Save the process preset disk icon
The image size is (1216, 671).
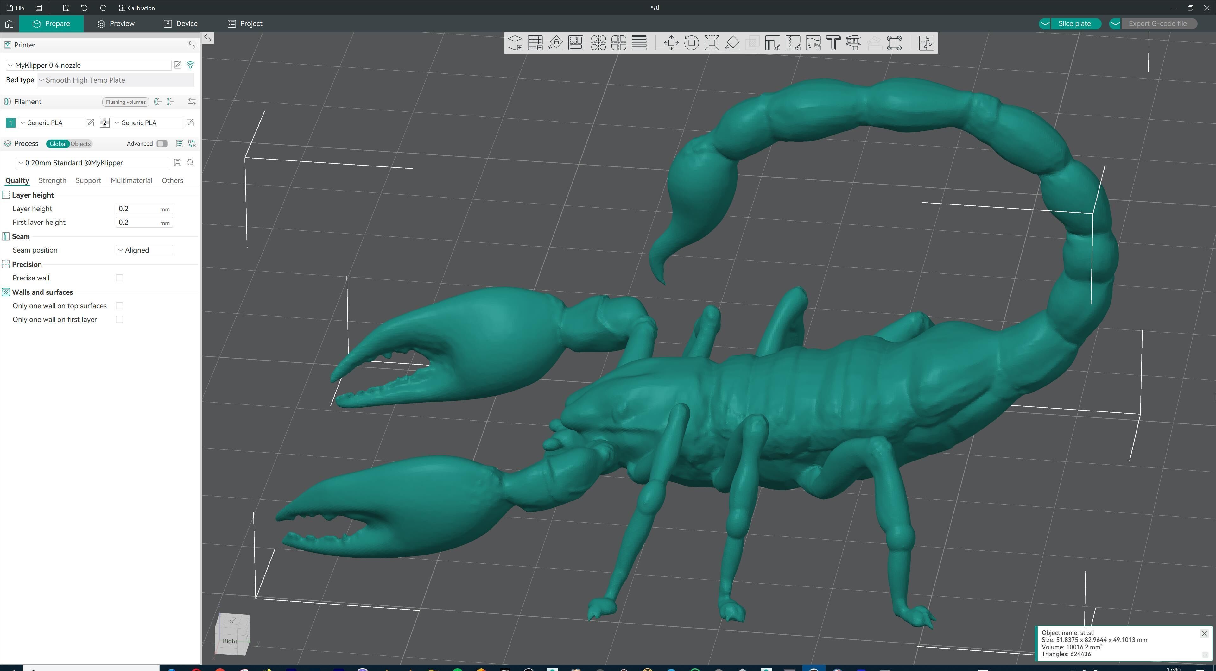[x=177, y=162]
